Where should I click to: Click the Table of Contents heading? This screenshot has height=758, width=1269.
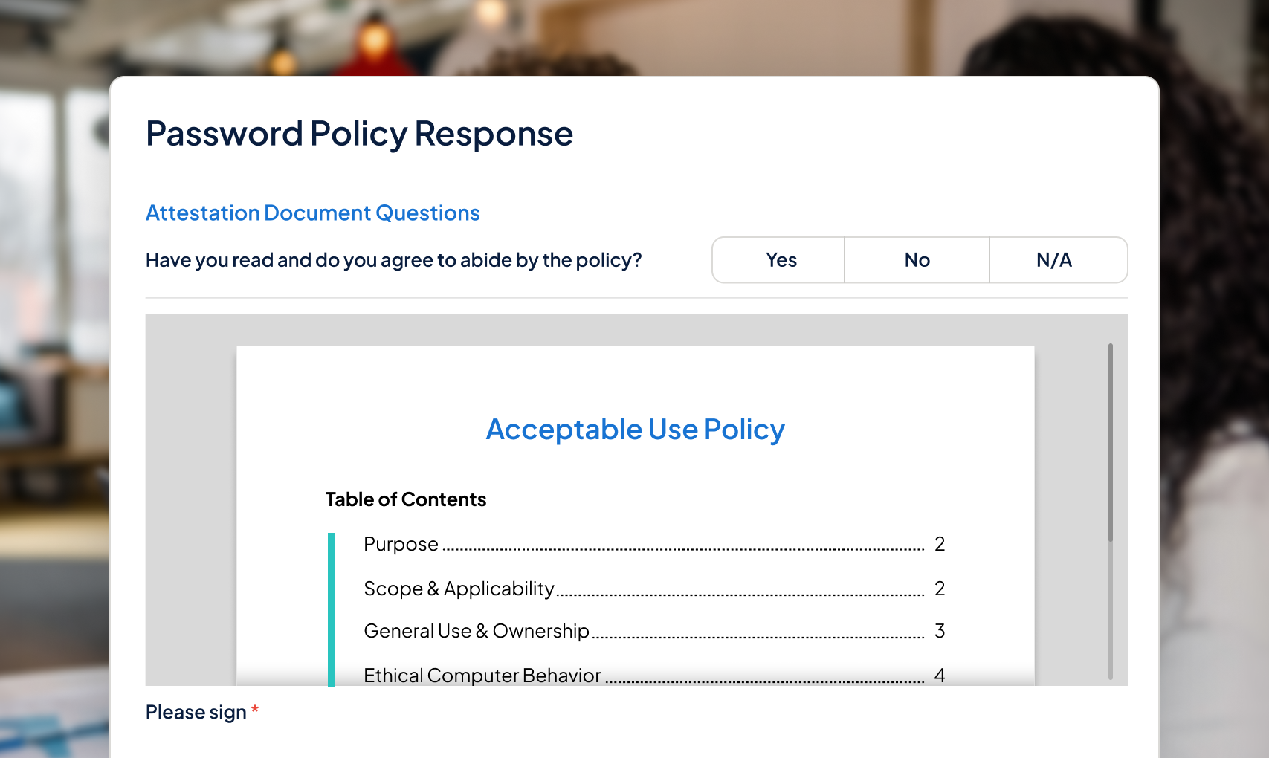coord(405,499)
